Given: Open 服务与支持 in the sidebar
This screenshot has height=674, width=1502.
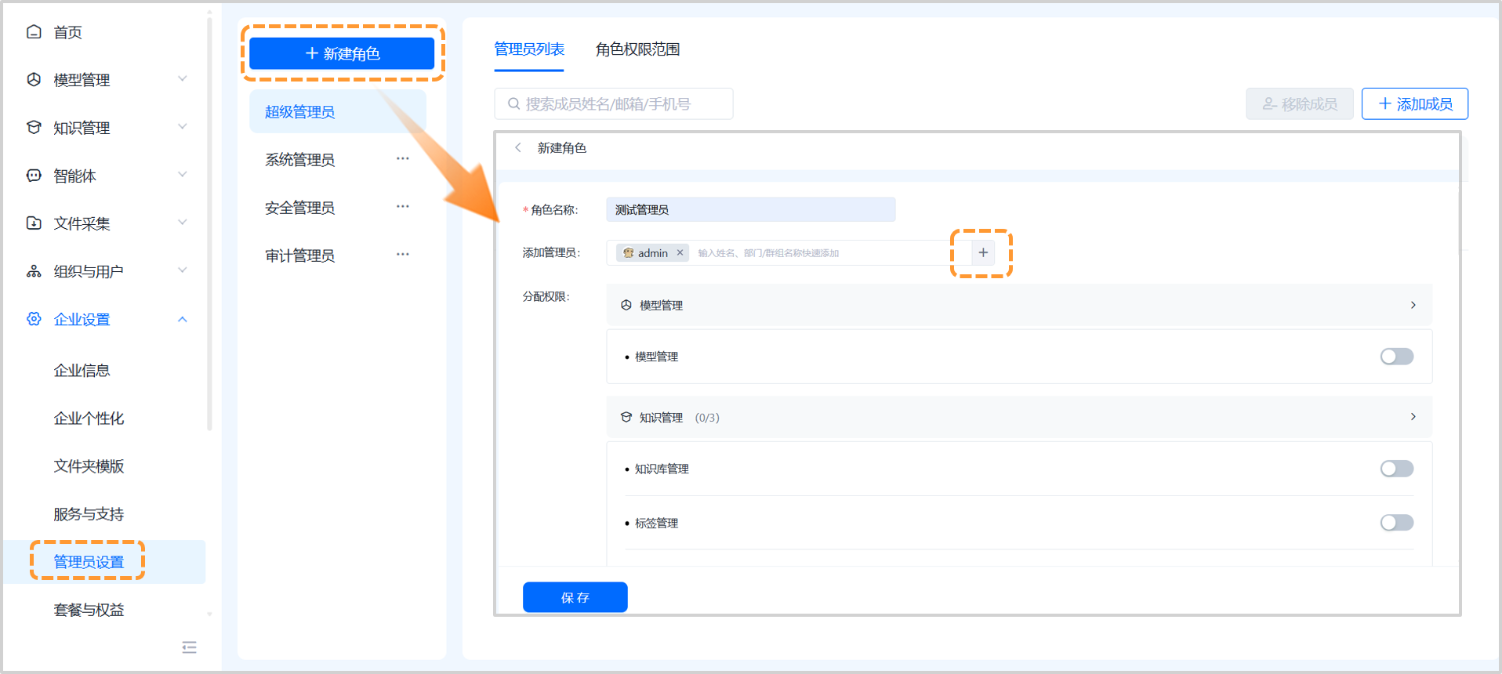Looking at the screenshot, I should click(89, 514).
